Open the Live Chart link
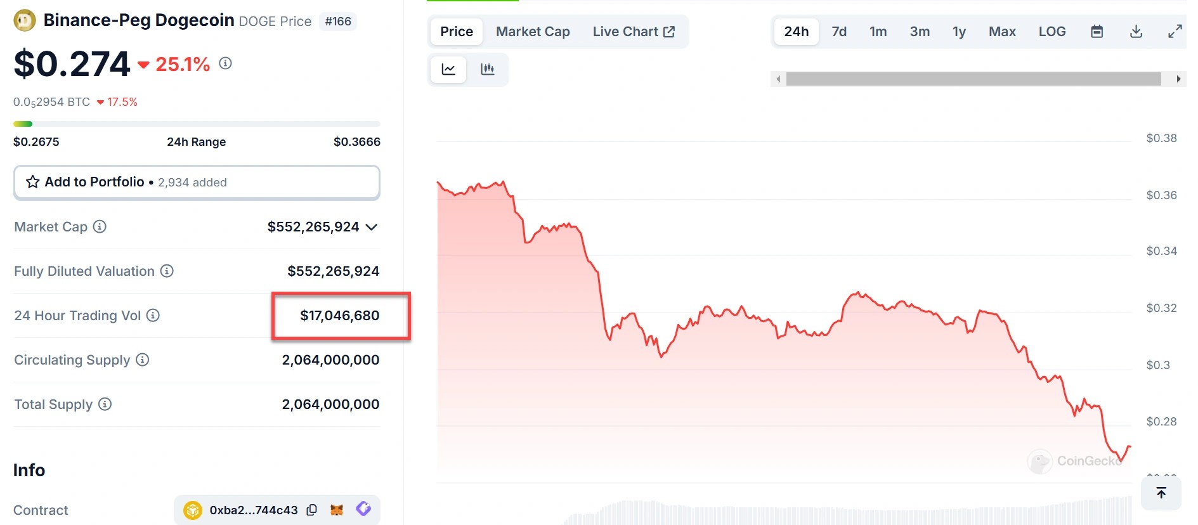 pos(634,32)
